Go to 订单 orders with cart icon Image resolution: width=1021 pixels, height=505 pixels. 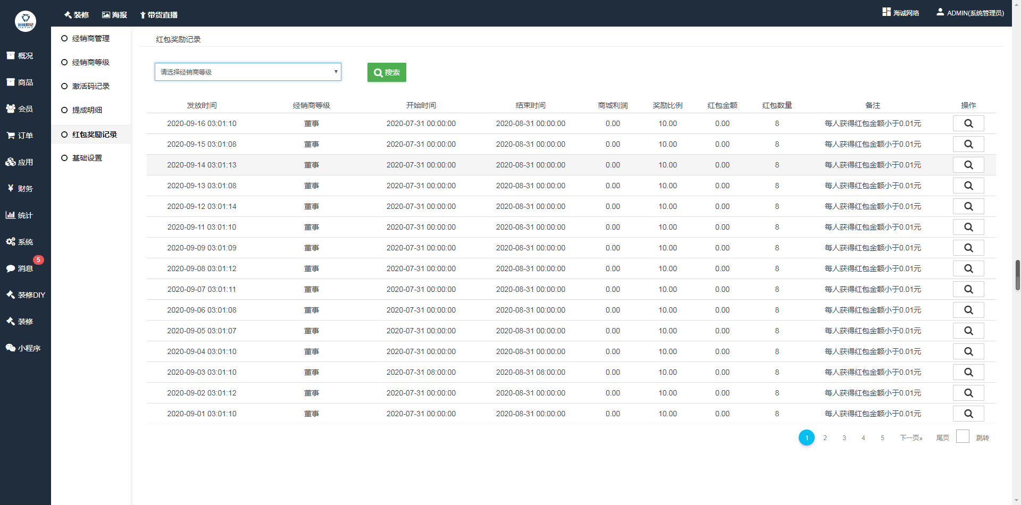tap(20, 136)
